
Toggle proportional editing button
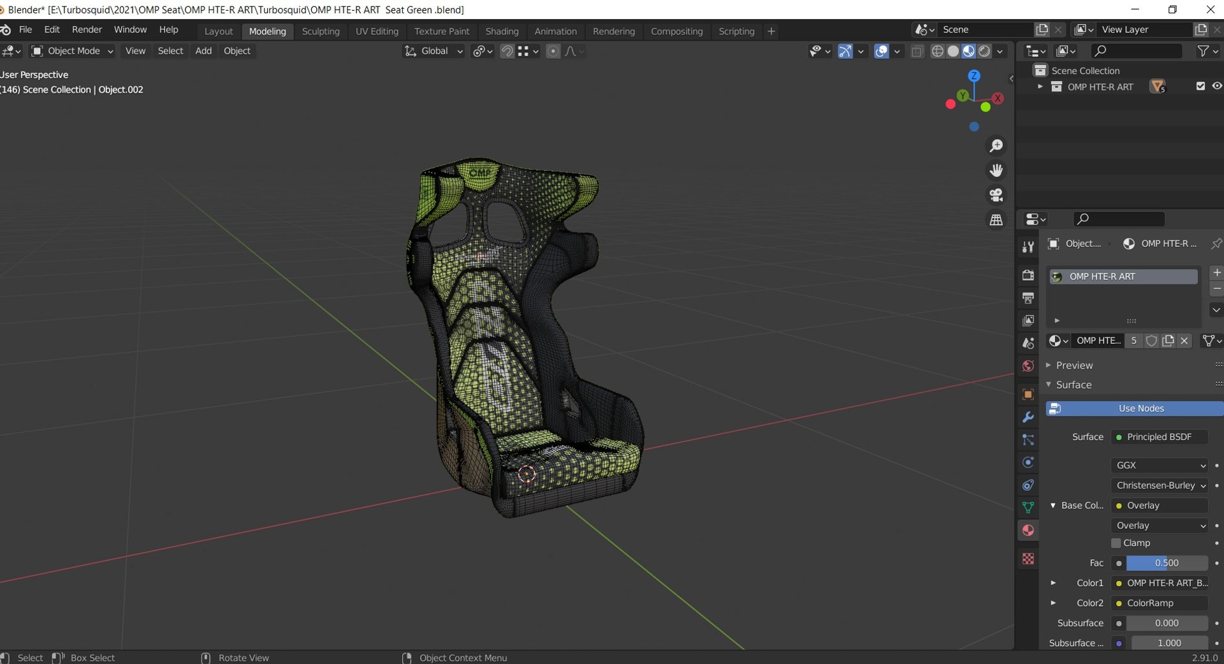tap(553, 51)
